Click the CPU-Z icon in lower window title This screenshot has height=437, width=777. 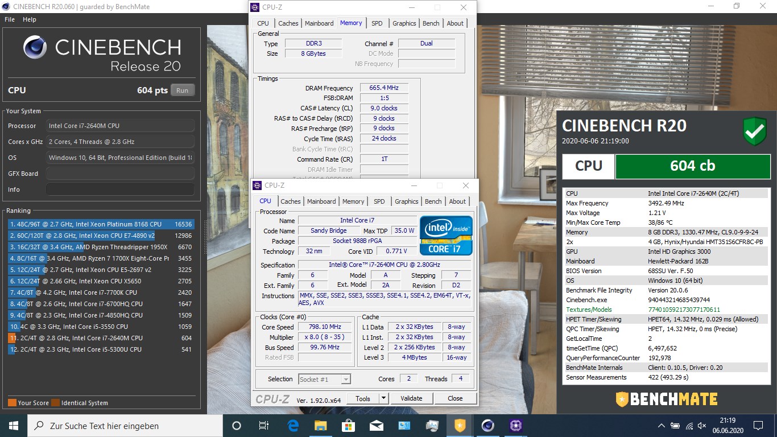257,185
